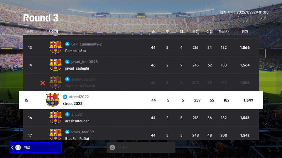Click the club crest beside arashsotoudeh
Screen dimensions: 282x158
[55, 118]
